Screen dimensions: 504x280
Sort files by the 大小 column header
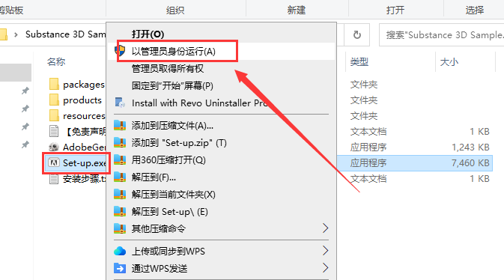(449, 61)
